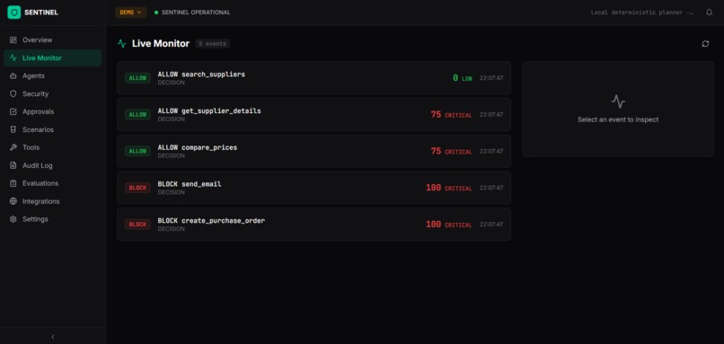The width and height of the screenshot is (724, 344).
Task: Refresh the Live Monitor event list
Action: (x=705, y=44)
